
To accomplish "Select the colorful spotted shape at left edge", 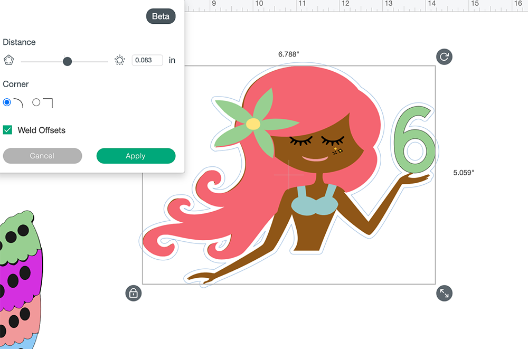I will [18, 275].
